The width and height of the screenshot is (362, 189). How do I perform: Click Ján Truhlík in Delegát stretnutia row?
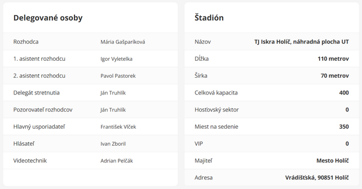(x=113, y=93)
